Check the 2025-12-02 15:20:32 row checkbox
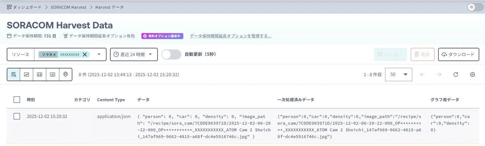 pyautogui.click(x=17, y=116)
